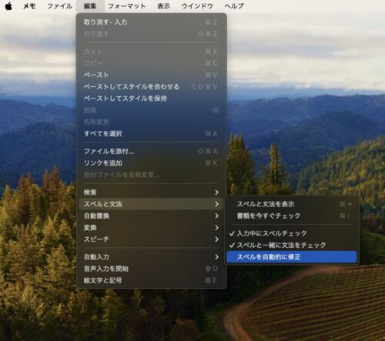Choose ペーストしてスタイルを保持

[151, 99]
